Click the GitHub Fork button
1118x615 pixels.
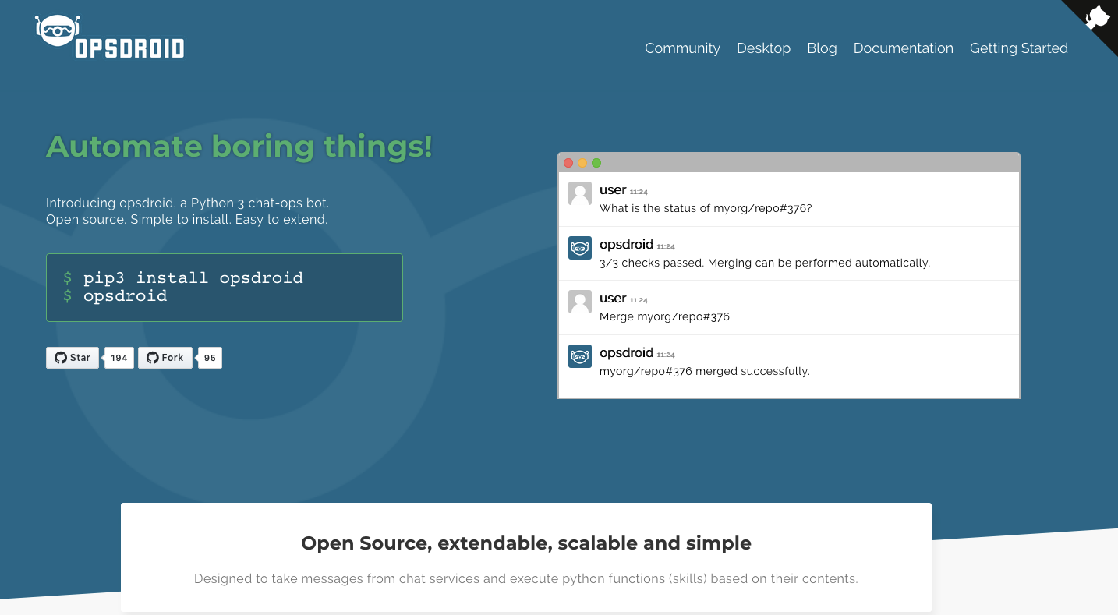[x=165, y=358]
